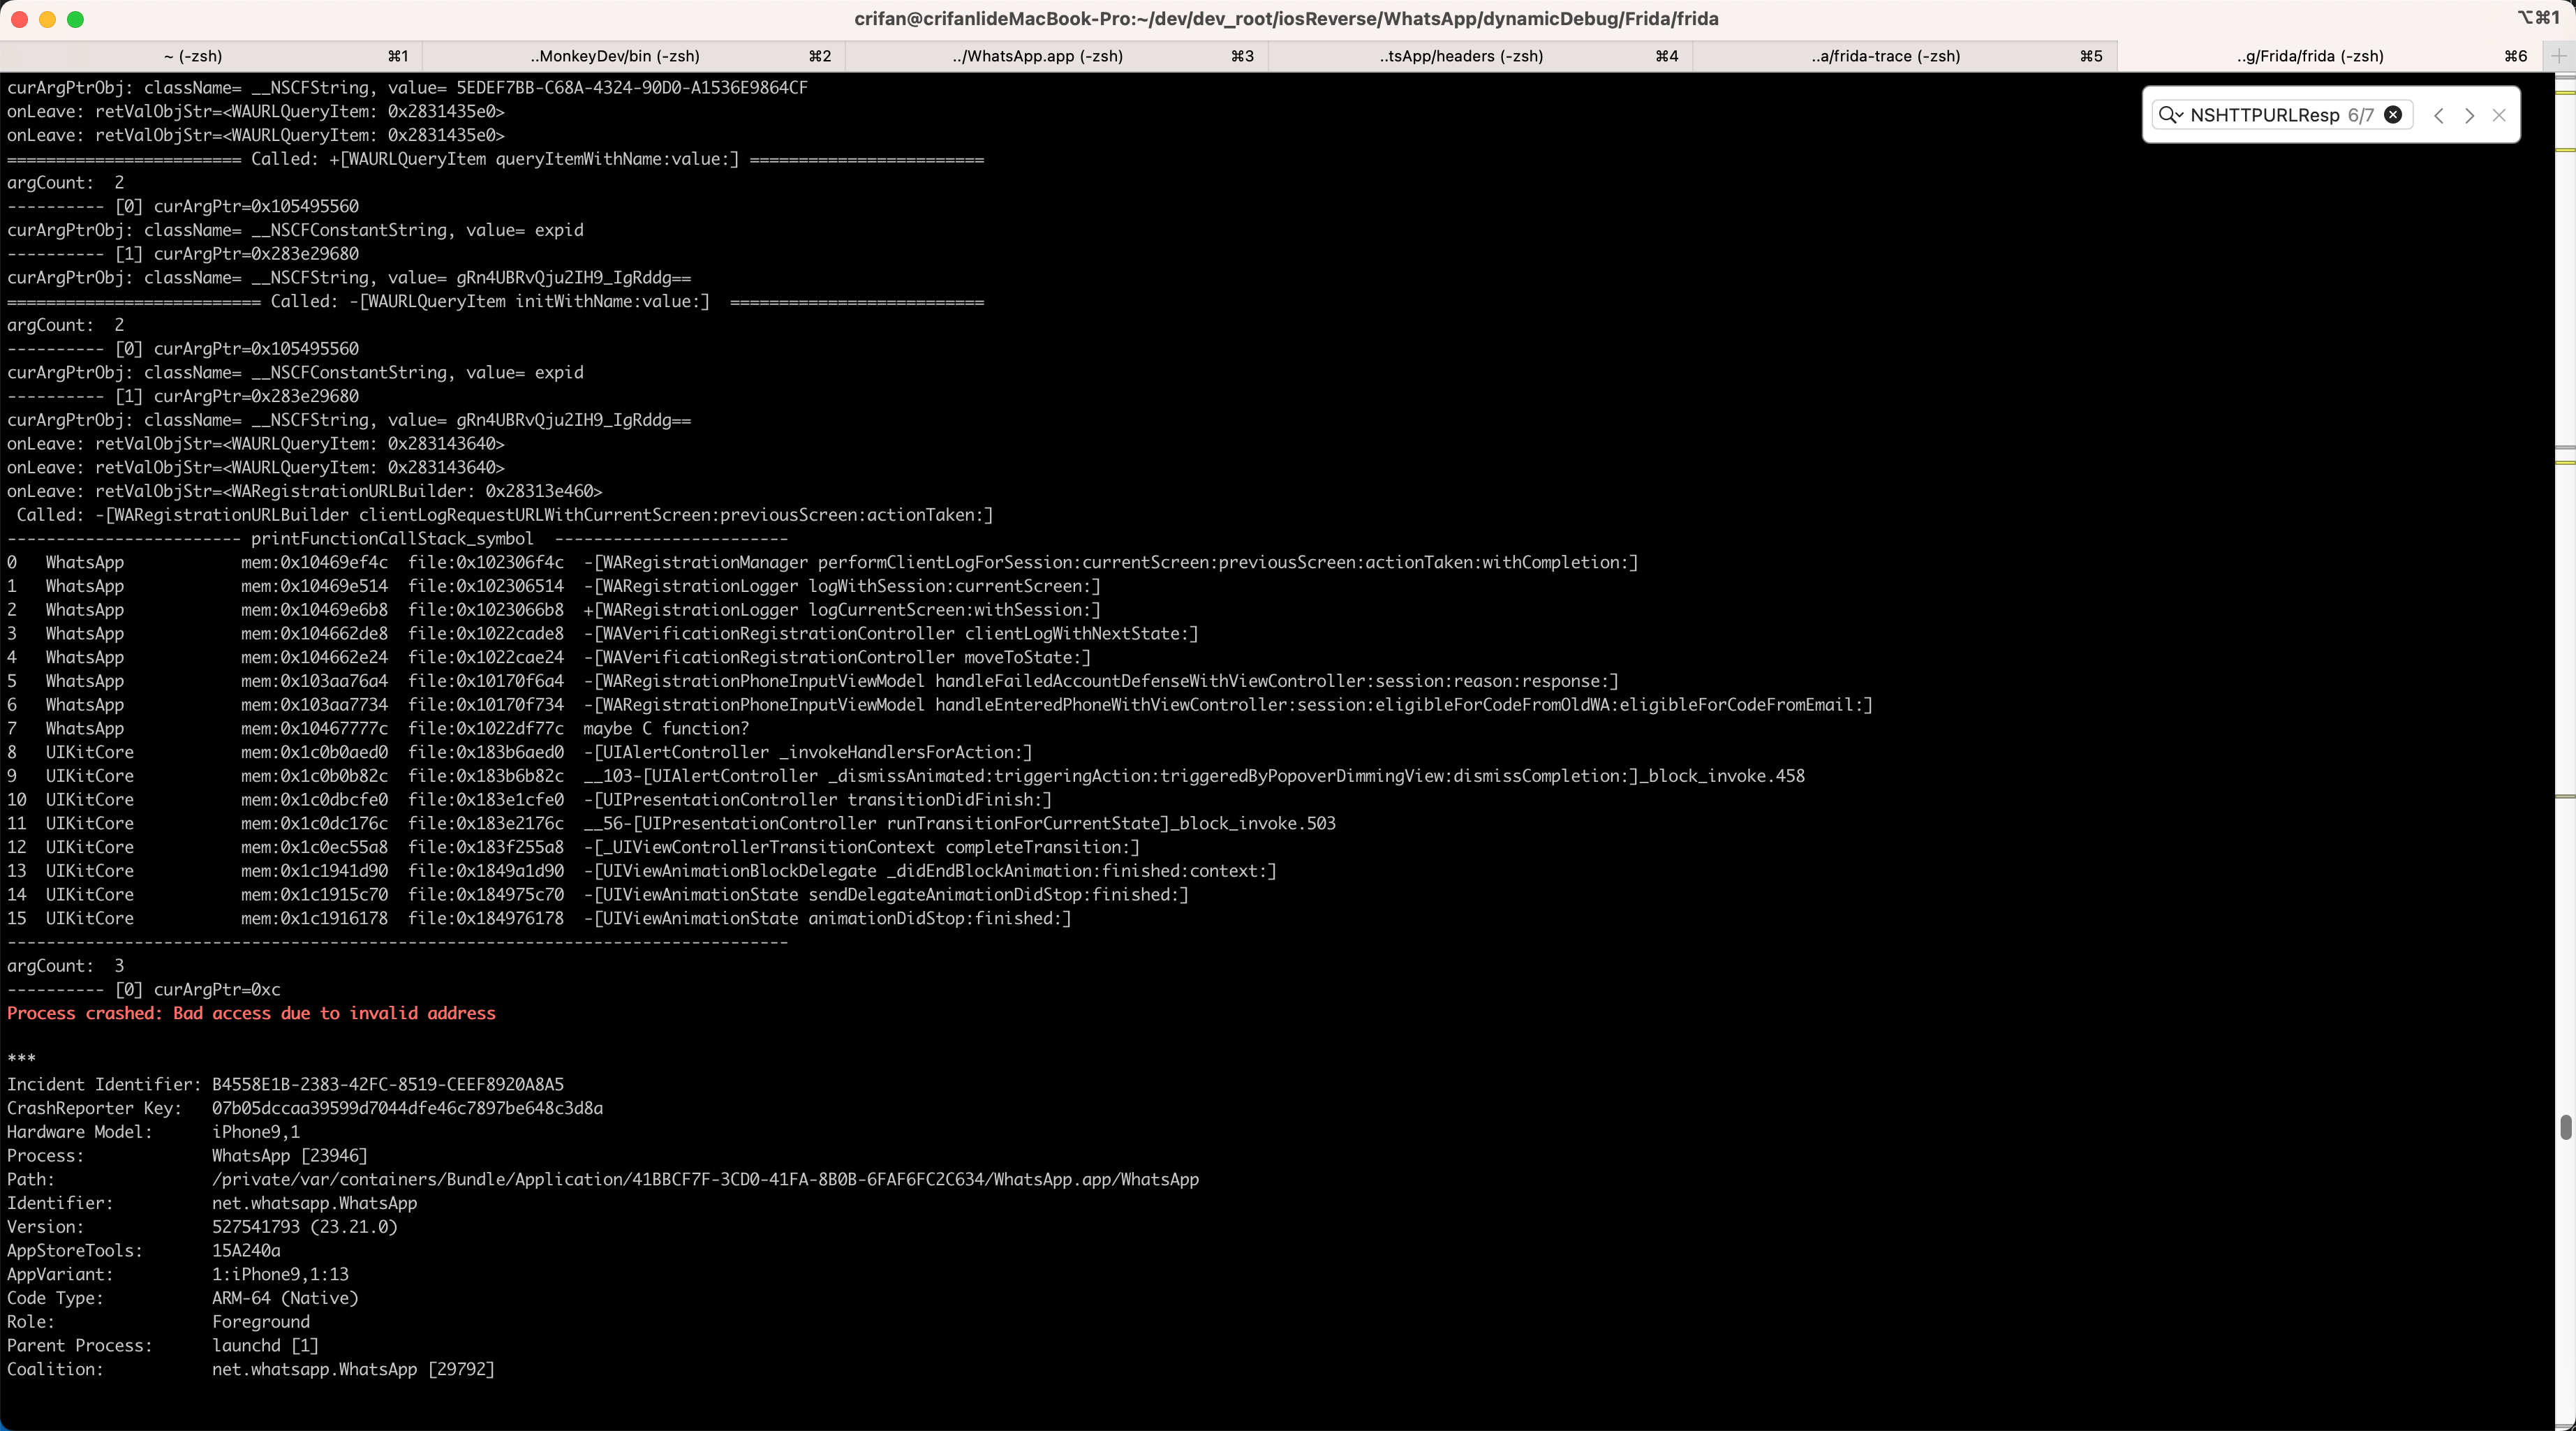Close the find bar
This screenshot has width=2576, height=1431.
[x=2499, y=115]
